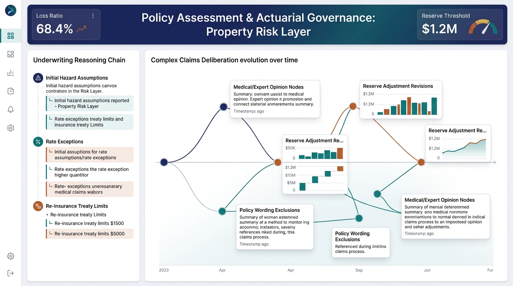Click the 'Jun' label on the time axis
513x286 pixels.
427,270
